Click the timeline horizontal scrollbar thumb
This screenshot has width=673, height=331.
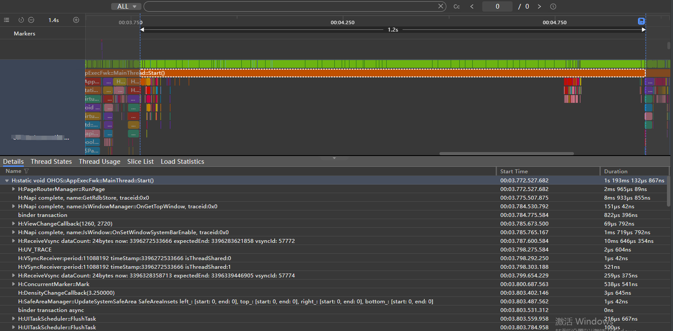click(506, 153)
